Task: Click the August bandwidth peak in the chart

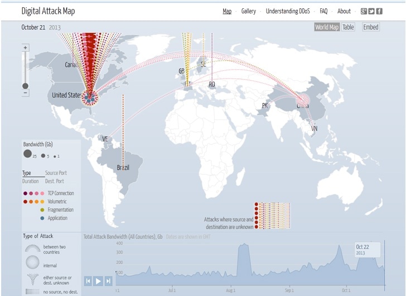Action: click(243, 248)
